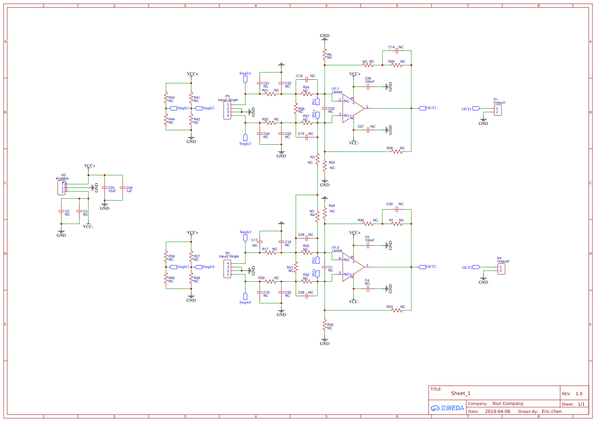Click the Single4 net flag below R30
The height and width of the screenshot is (422, 596).
(x=245, y=296)
